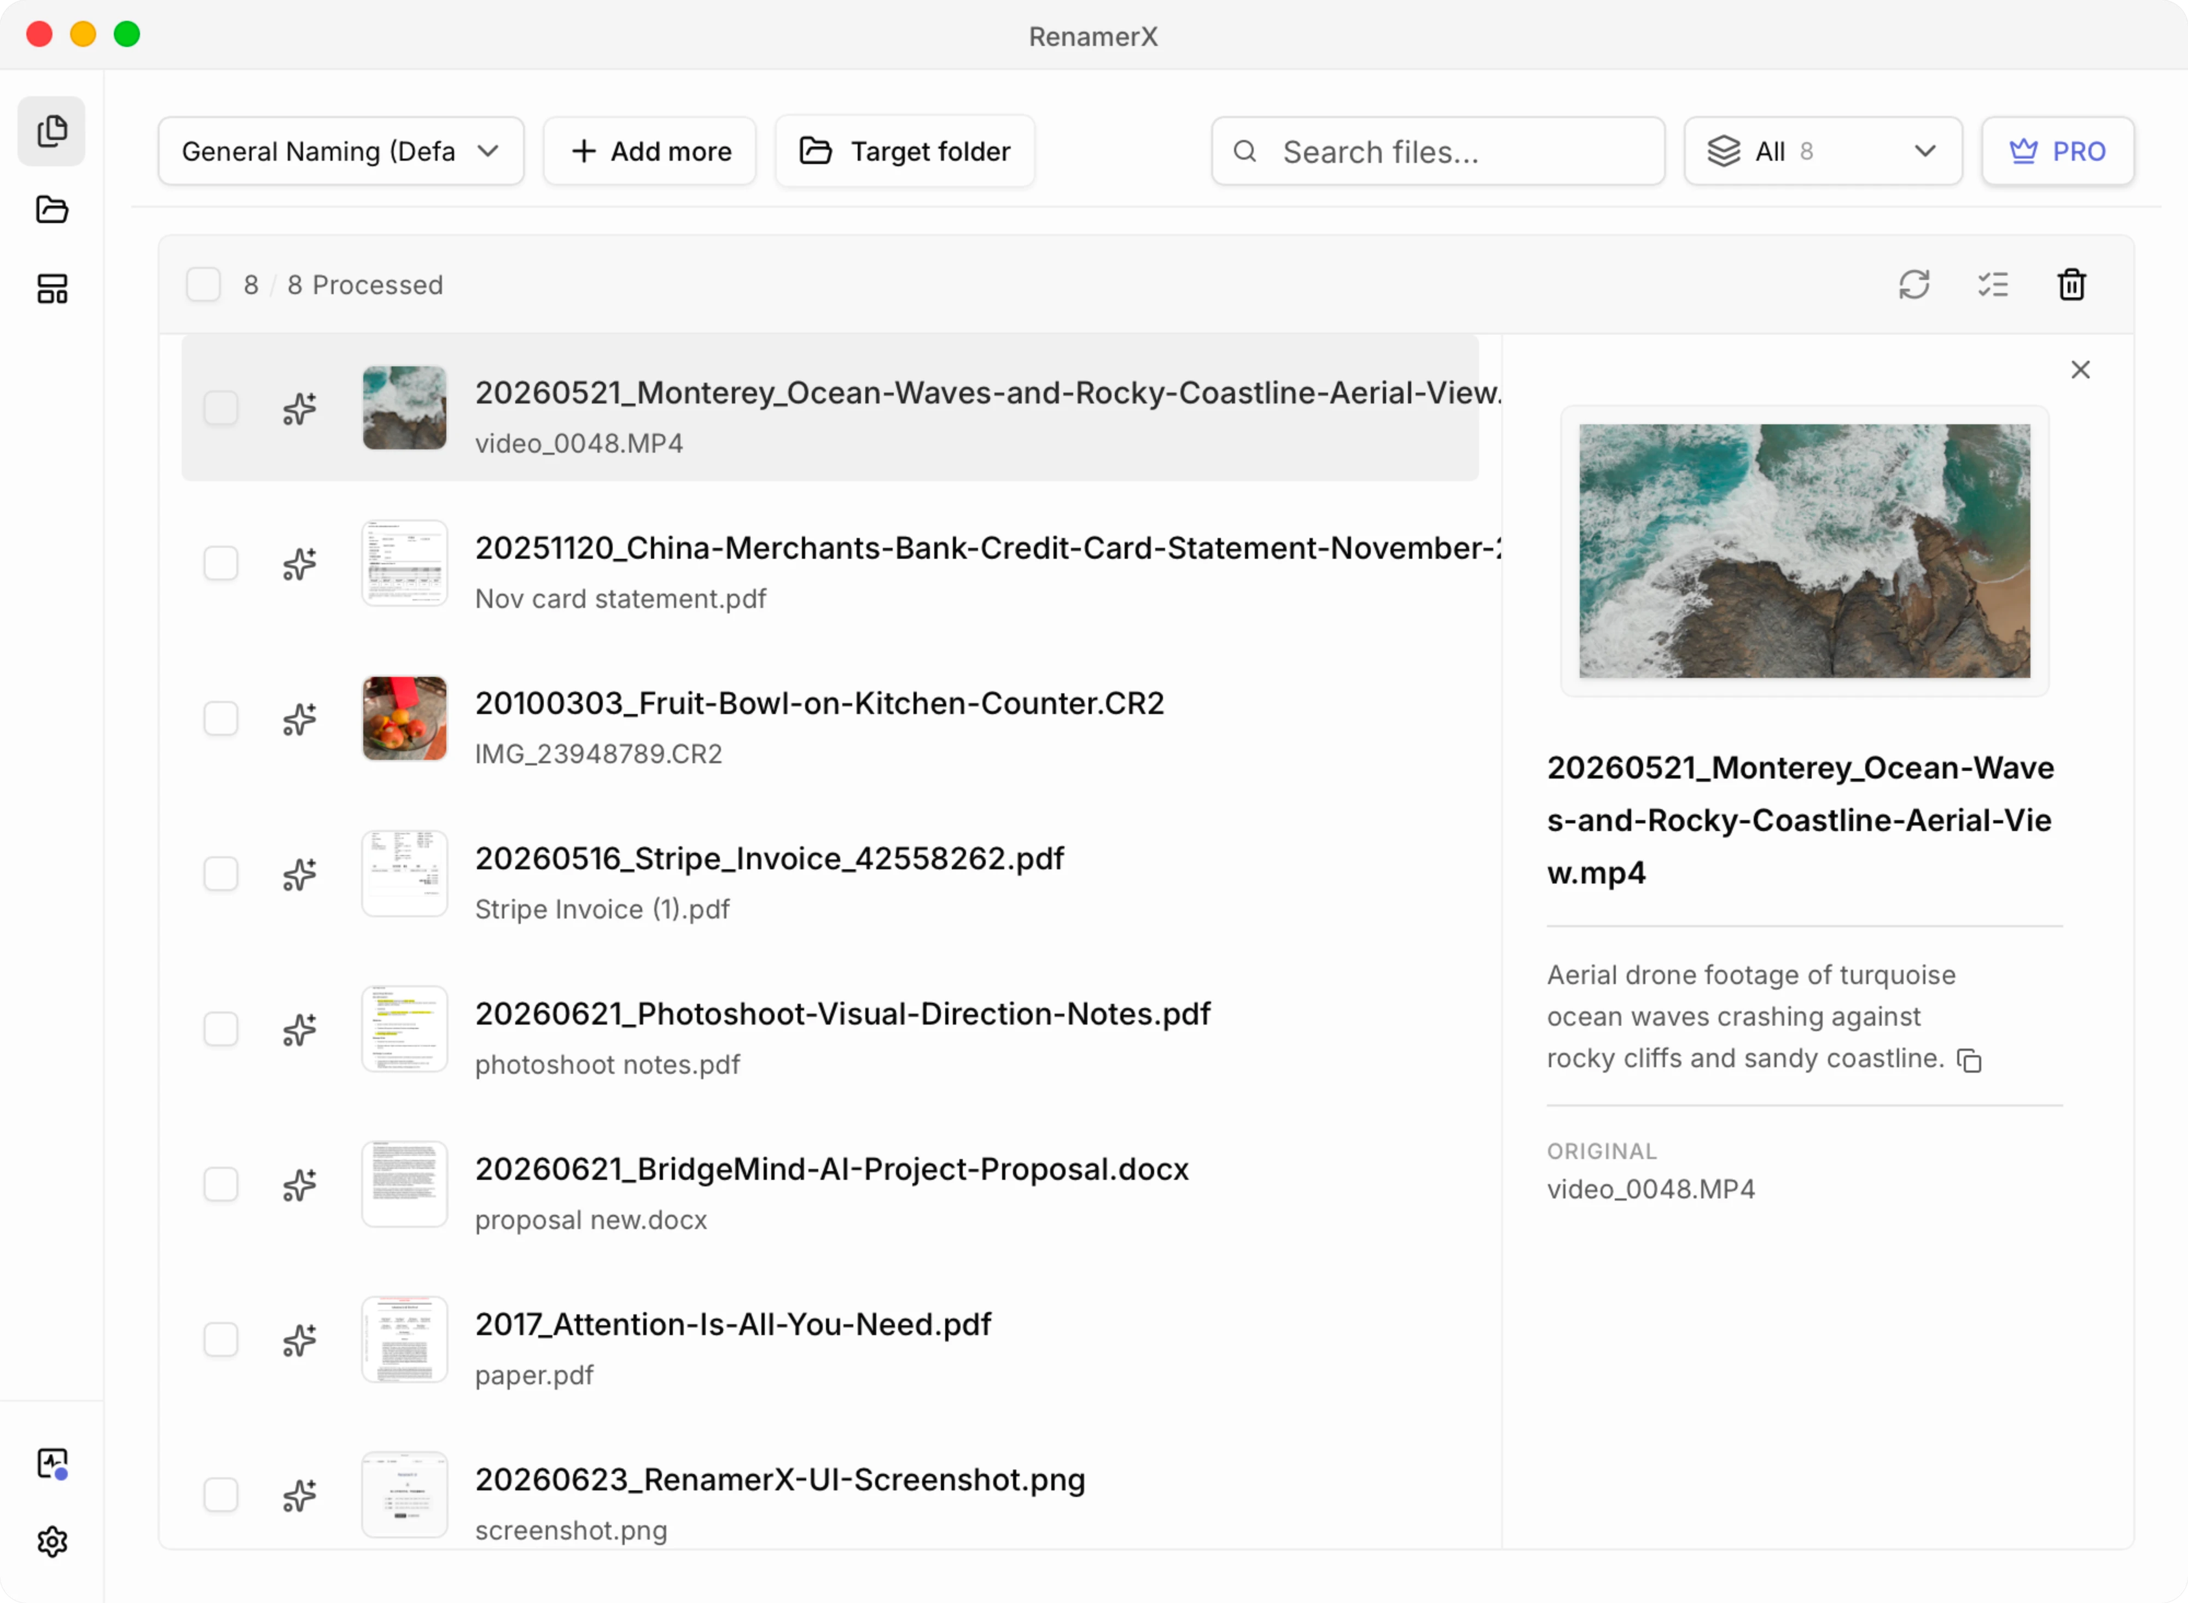Close the preview detail panel
The width and height of the screenshot is (2188, 1603).
[2080, 370]
